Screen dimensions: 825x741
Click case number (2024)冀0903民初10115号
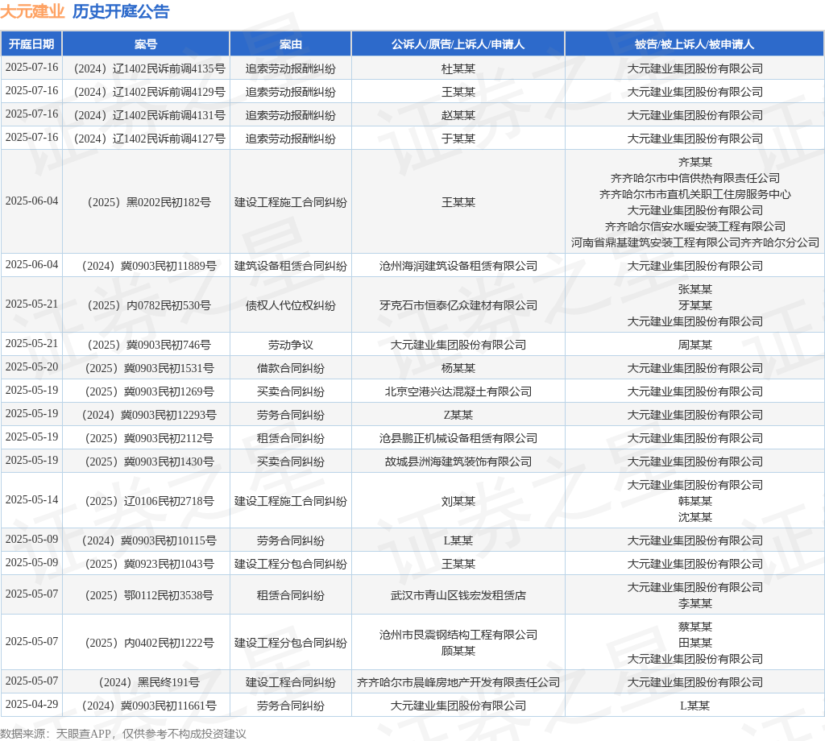point(149,540)
